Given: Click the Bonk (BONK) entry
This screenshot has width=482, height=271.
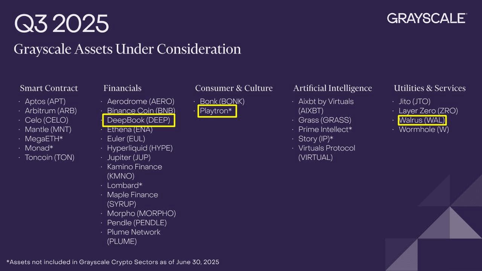Looking at the screenshot, I should (x=222, y=102).
